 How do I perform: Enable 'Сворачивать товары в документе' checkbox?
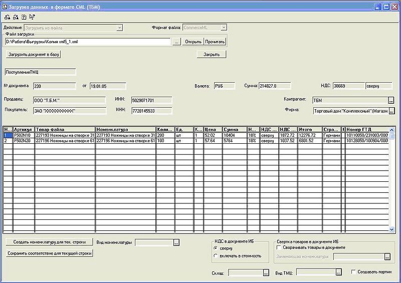[279, 247]
